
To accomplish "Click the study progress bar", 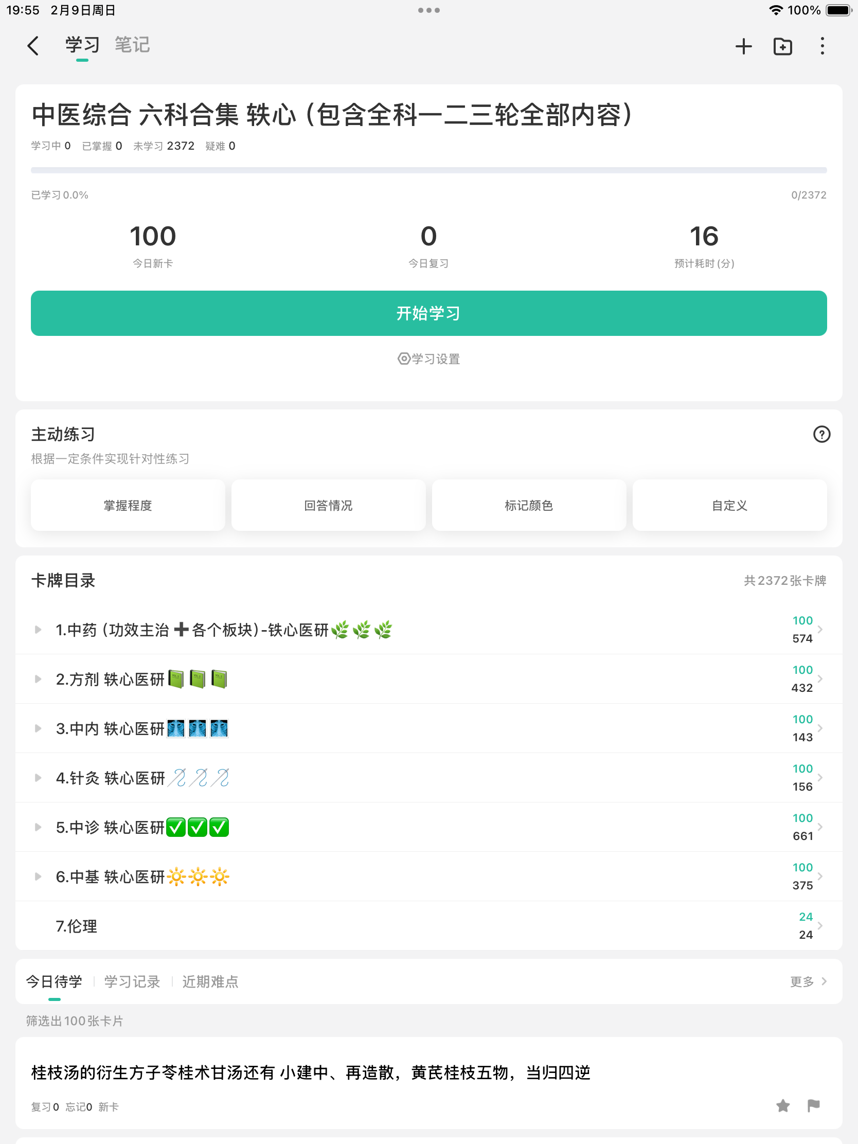I will click(x=428, y=170).
